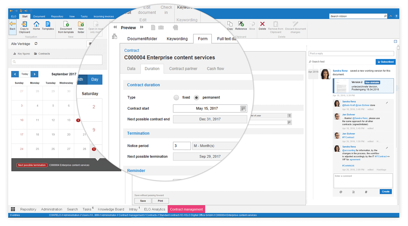Screen dimensions: 408x226
Task: Refresh the Alle Verträge view
Action: pos(36,44)
